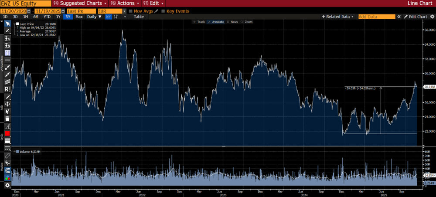The width and height of the screenshot is (436, 197).
Task: Open chart settings gear at top right
Action: coord(432,17)
